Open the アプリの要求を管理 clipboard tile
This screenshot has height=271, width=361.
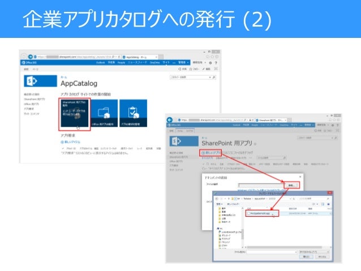[134, 113]
